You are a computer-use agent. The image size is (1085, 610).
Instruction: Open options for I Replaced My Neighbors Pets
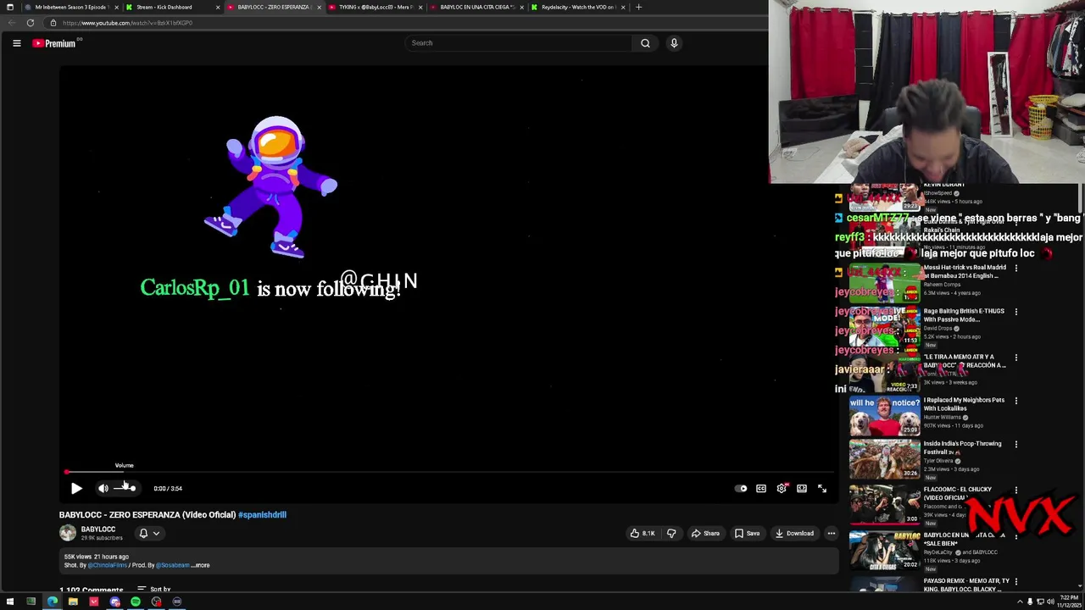1016,401
